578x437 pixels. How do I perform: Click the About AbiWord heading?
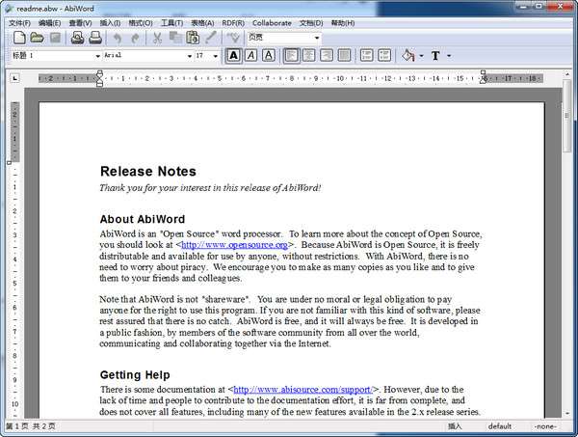tap(143, 219)
